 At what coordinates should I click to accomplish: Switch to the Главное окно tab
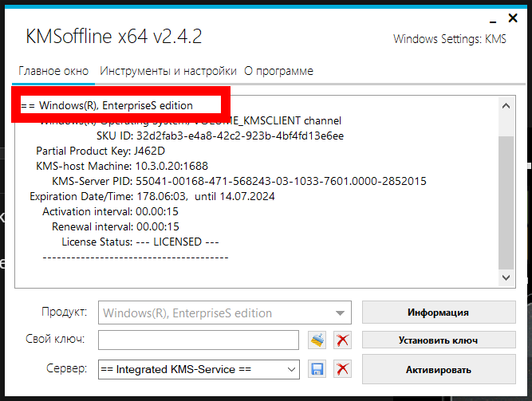click(53, 71)
